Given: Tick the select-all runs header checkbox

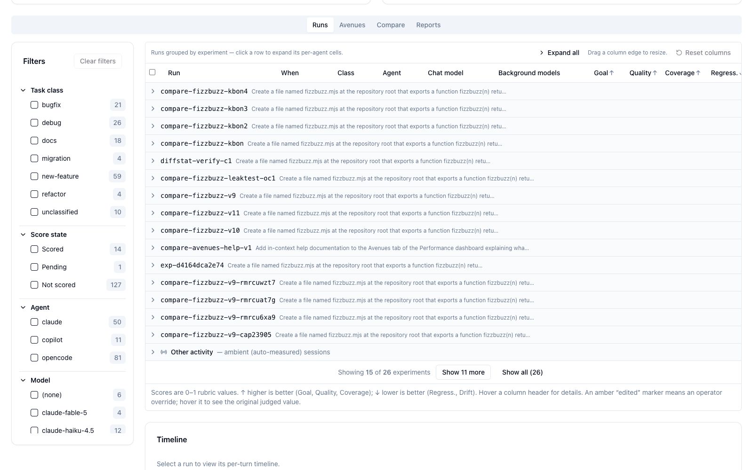Looking at the screenshot, I should (x=152, y=72).
